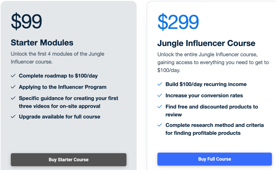The width and height of the screenshot is (276, 170).
Task: Click checkmark beside Specific guidance for creating videos
Action: point(13,98)
